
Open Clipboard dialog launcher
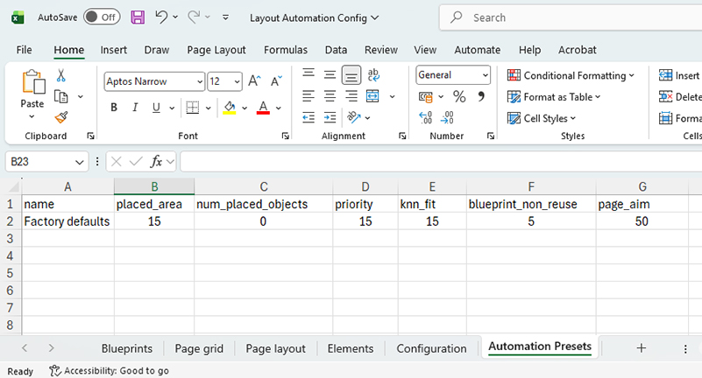pyautogui.click(x=90, y=136)
